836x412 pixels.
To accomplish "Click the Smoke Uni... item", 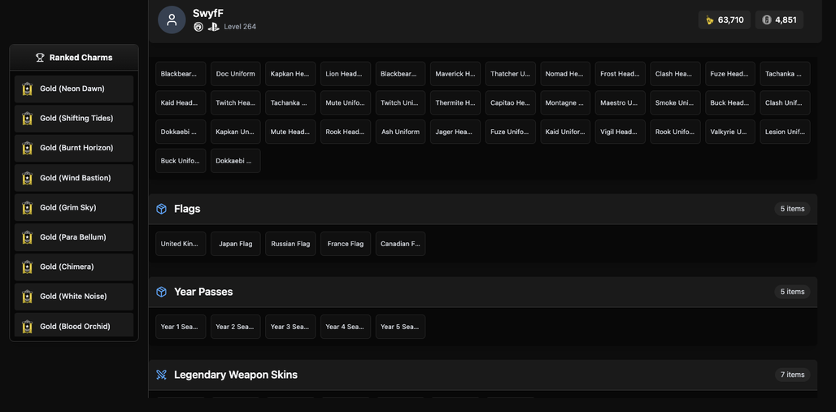I will [x=675, y=103].
